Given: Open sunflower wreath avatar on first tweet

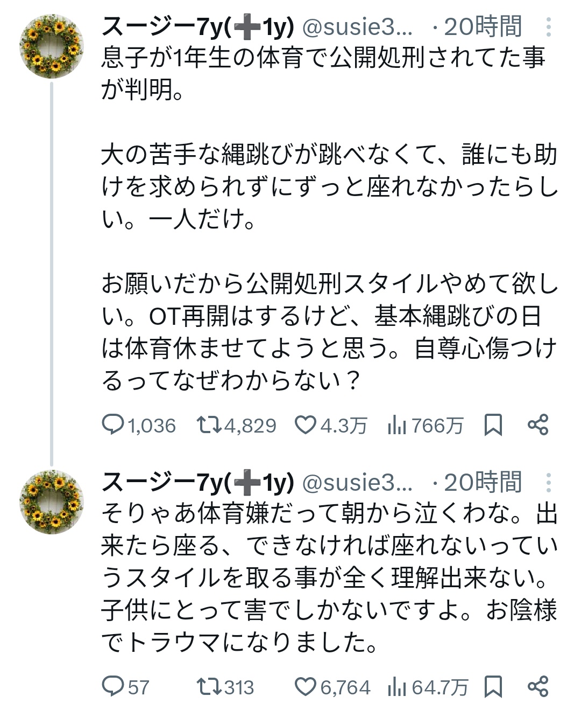Looking at the screenshot, I should pyautogui.click(x=52, y=47).
